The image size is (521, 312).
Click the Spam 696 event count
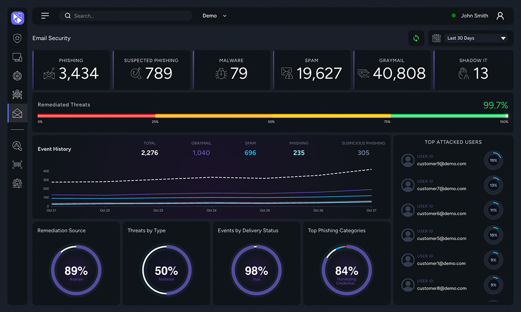tap(250, 153)
